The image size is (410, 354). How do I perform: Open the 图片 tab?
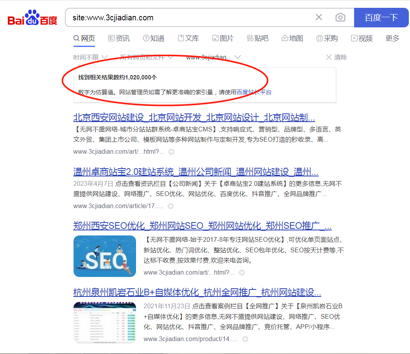coord(223,38)
